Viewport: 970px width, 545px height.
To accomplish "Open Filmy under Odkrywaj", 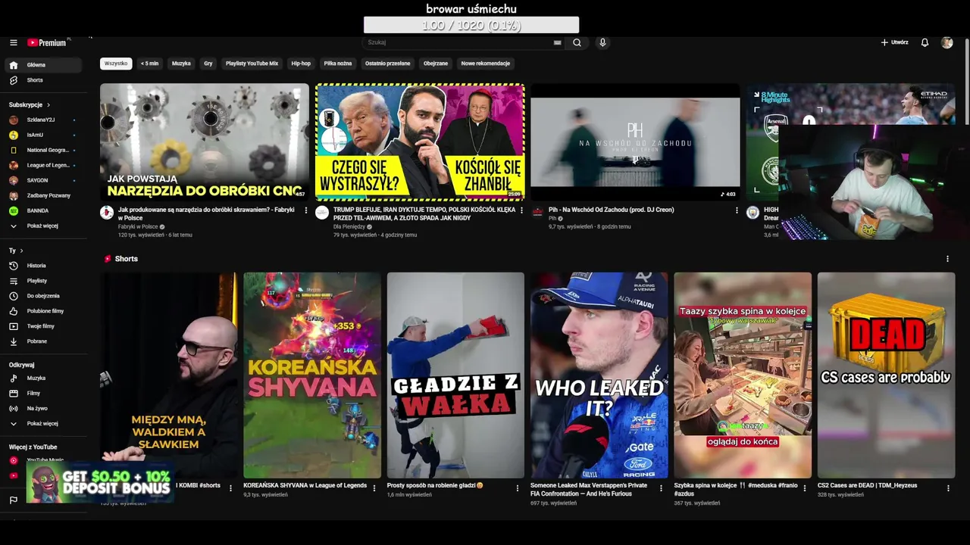I will pyautogui.click(x=44, y=393).
